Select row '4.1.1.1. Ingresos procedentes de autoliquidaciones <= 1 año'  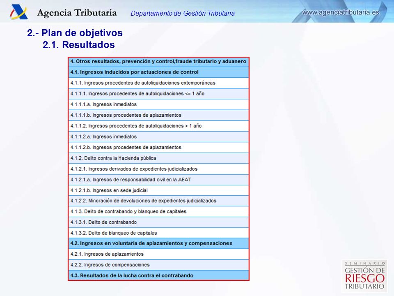point(158,94)
